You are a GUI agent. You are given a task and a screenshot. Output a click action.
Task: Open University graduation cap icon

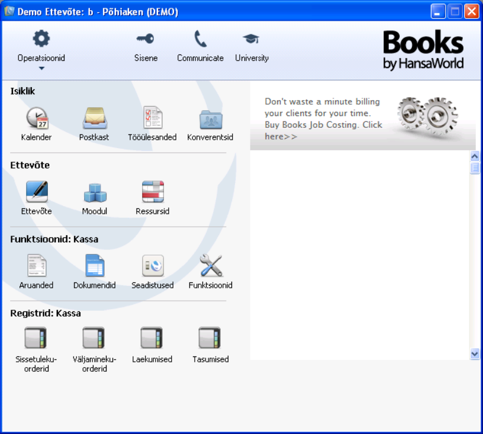click(x=251, y=39)
